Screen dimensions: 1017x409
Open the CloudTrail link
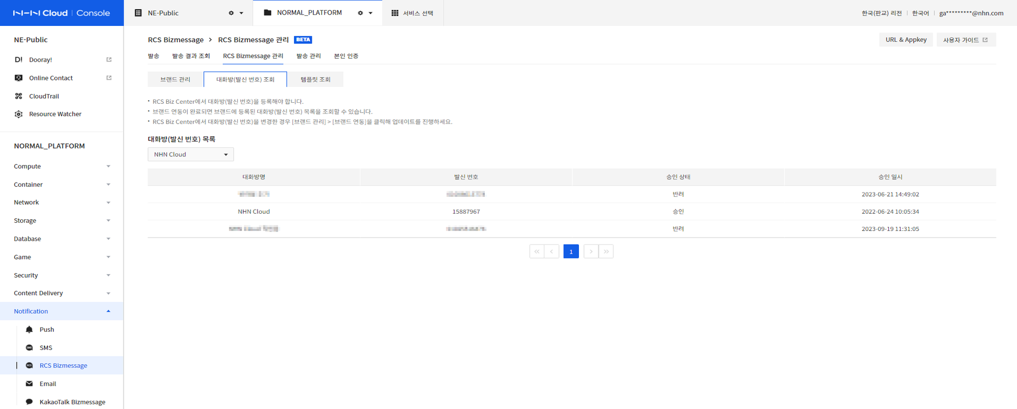[x=44, y=96]
